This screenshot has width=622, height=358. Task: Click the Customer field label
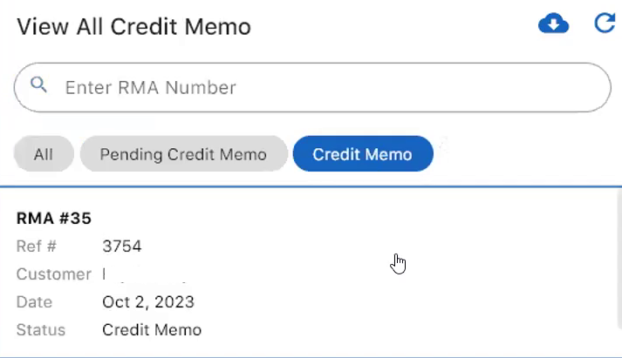53,274
